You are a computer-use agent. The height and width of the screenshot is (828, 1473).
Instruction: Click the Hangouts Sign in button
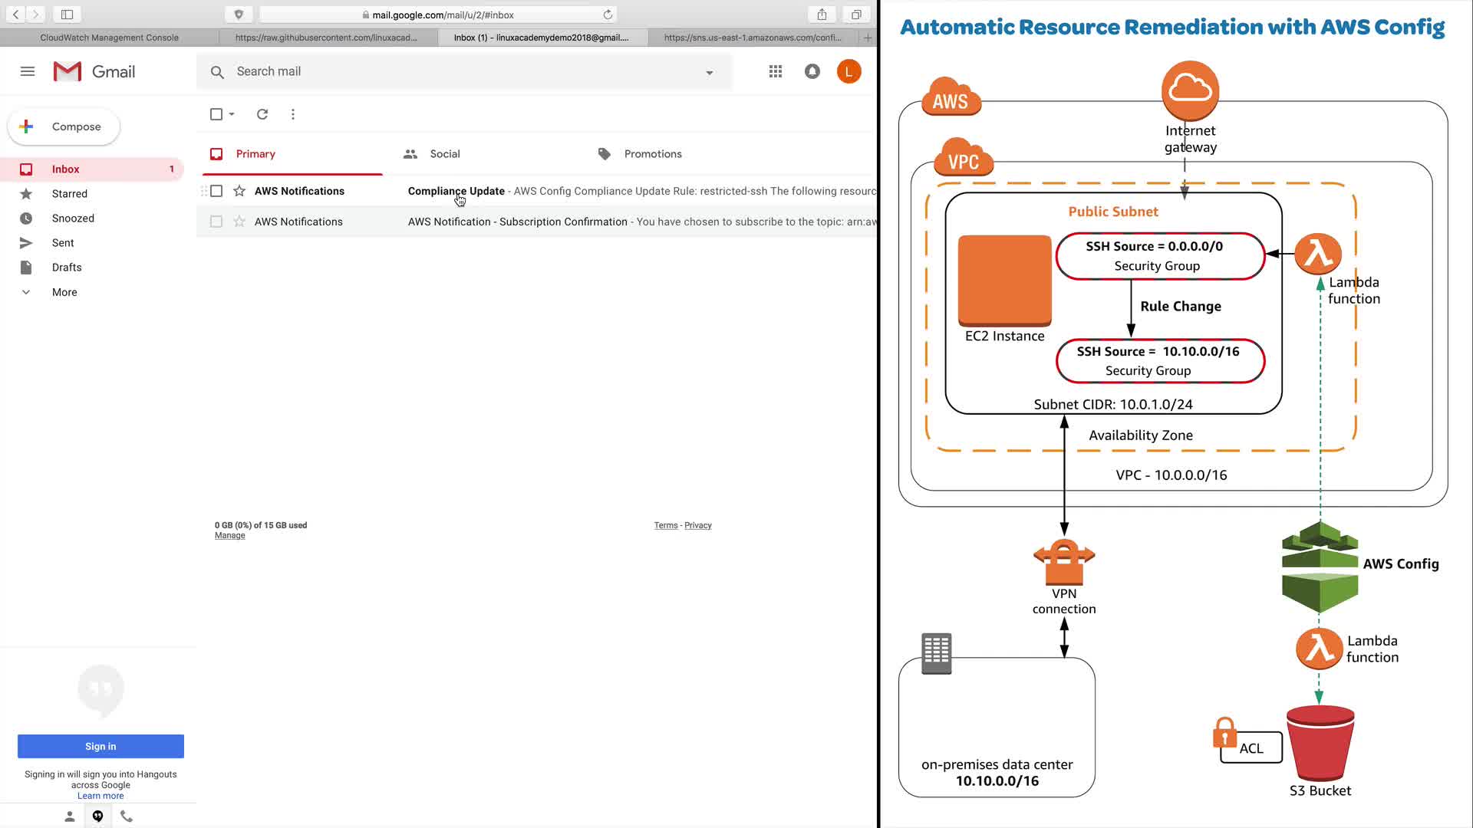click(x=101, y=746)
